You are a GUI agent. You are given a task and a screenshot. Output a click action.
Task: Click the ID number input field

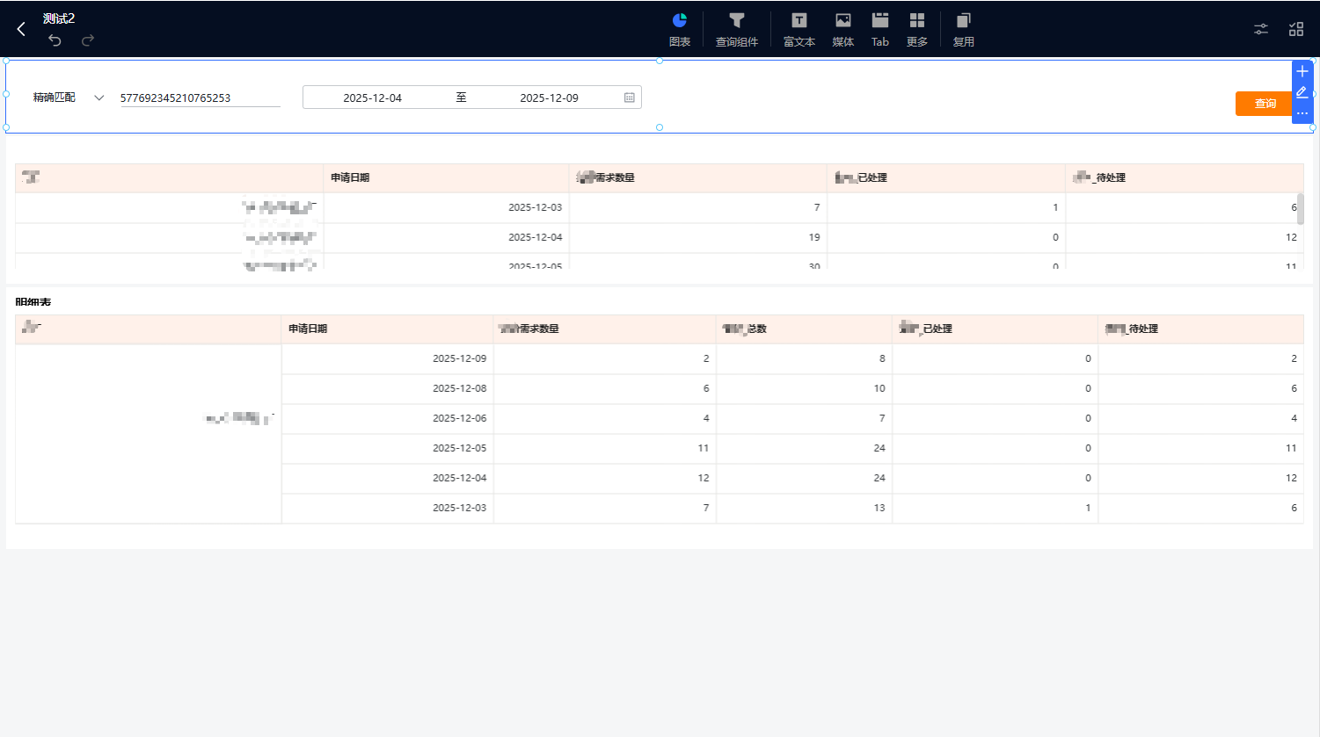200,98
